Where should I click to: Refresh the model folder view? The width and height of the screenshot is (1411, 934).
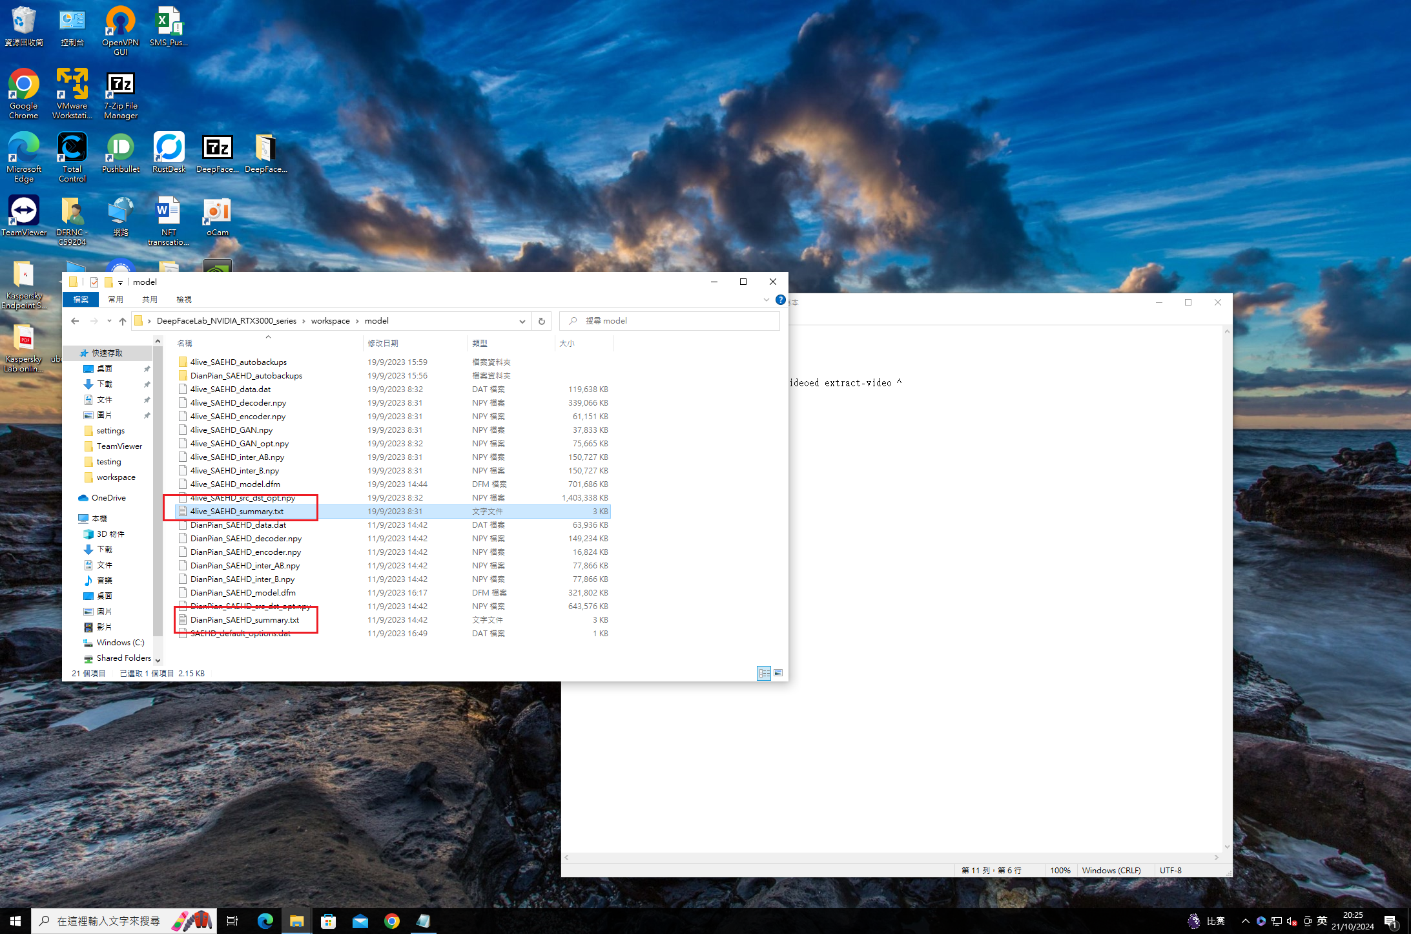(x=542, y=321)
